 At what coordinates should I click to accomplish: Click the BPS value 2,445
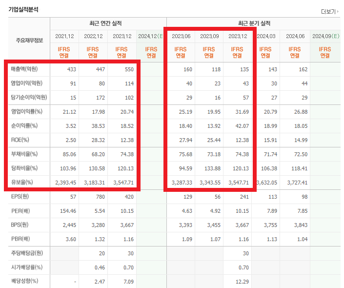click(69, 225)
